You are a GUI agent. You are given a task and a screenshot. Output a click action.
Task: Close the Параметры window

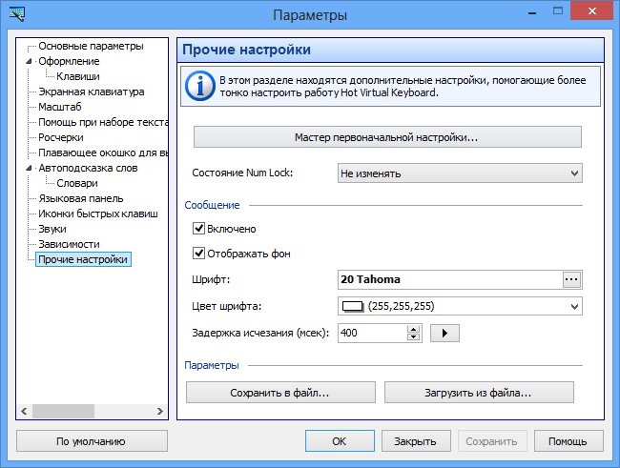coord(592,11)
